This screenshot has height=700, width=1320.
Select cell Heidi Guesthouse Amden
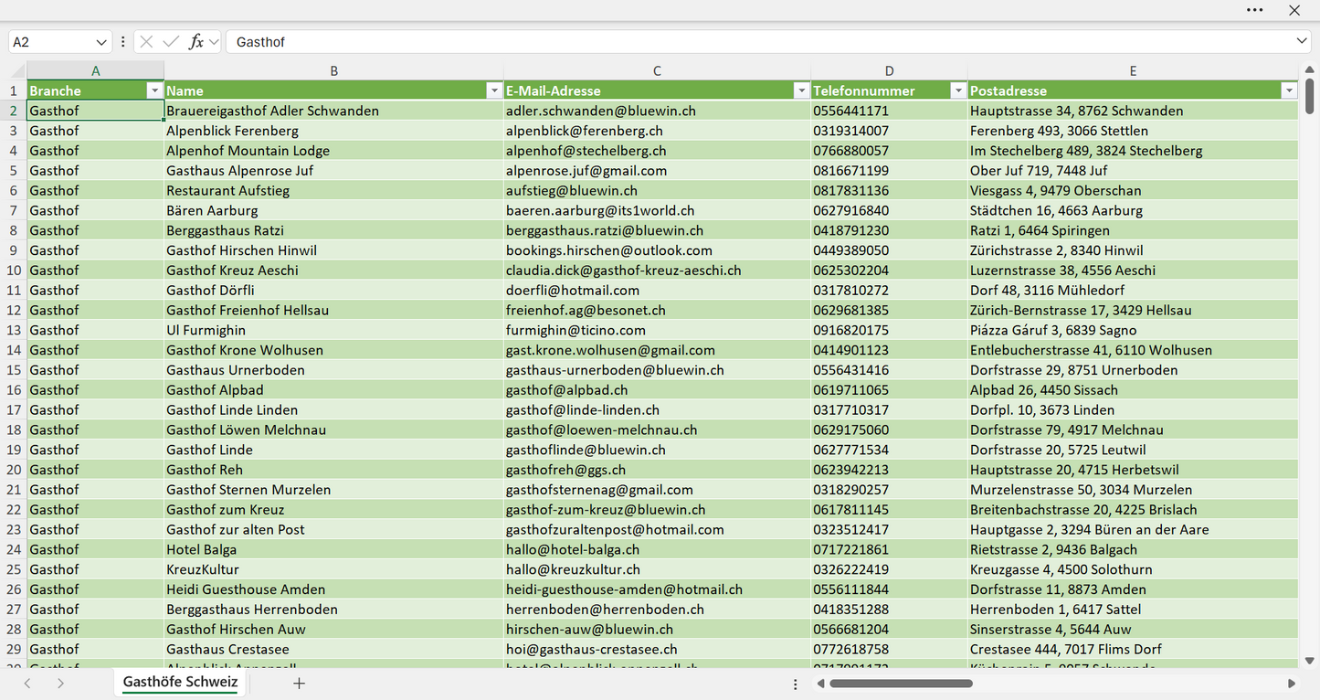(x=333, y=589)
